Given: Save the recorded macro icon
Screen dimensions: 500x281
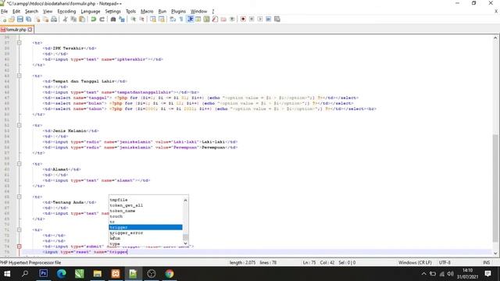Looking at the screenshot, I should tap(277, 20).
